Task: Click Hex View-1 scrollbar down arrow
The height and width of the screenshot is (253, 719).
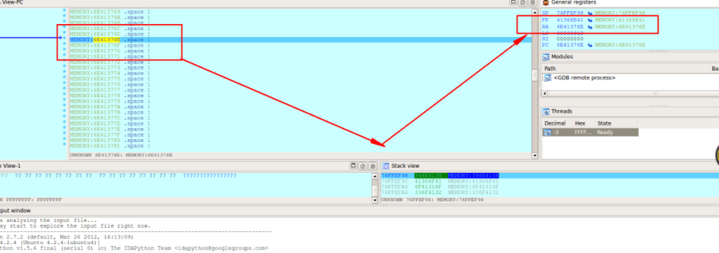Action: click(x=375, y=200)
